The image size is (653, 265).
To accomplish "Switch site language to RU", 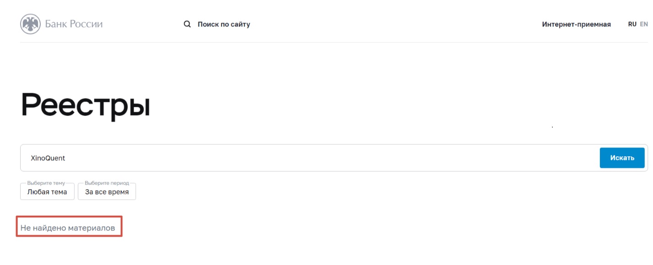I will click(x=632, y=24).
